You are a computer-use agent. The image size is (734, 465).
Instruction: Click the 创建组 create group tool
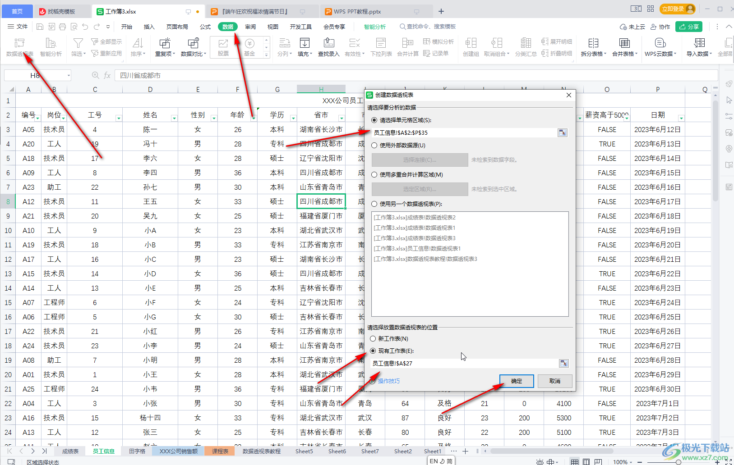471,47
